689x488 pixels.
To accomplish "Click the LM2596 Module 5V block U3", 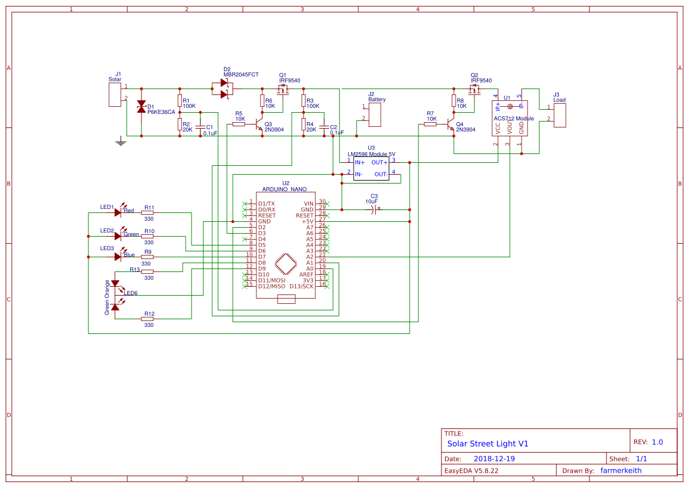I will (x=371, y=167).
